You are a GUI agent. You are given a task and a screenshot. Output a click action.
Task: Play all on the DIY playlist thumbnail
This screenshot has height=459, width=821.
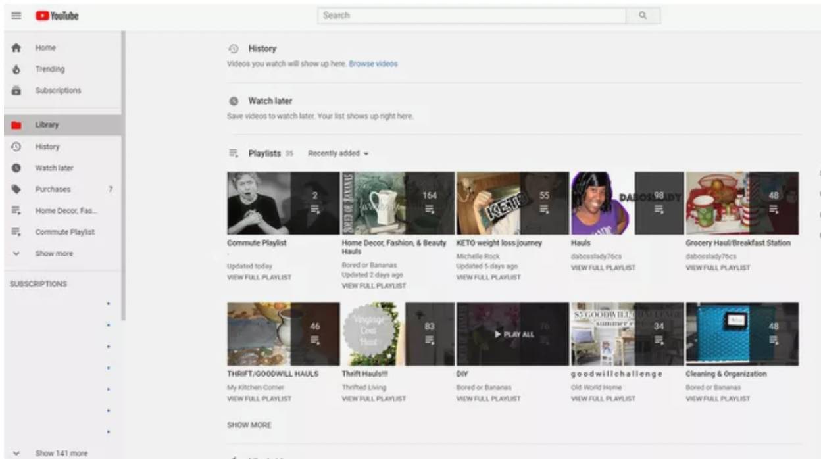[x=512, y=334]
